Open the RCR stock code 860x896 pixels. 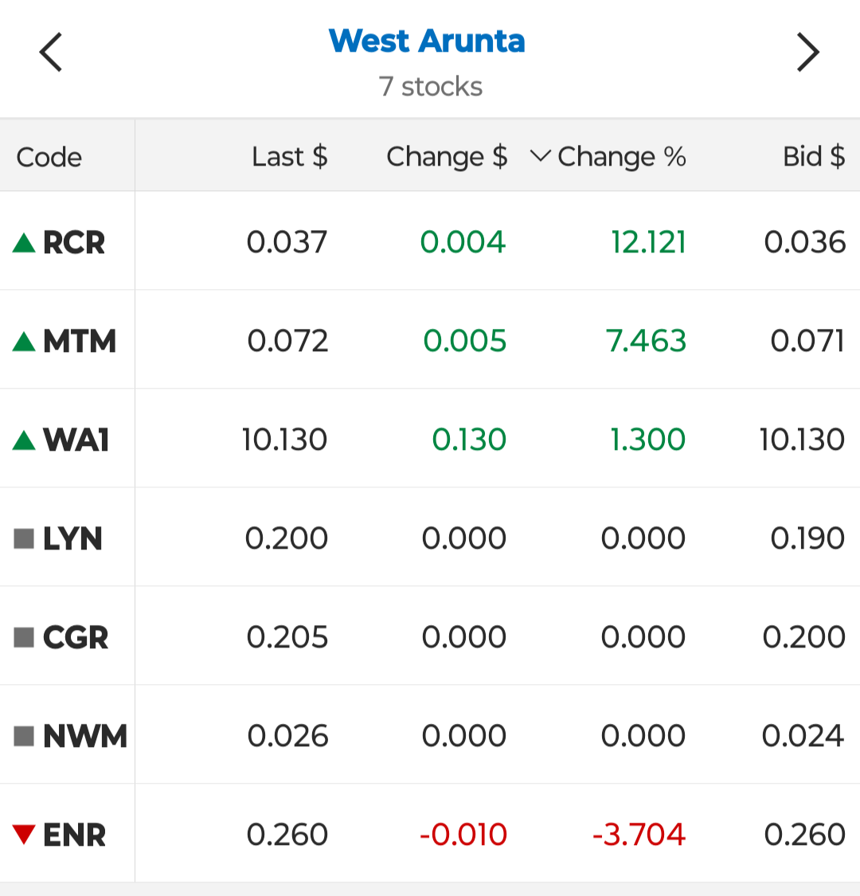(74, 243)
